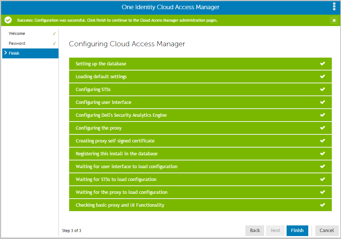Go Back to previous step
This screenshot has height=239, width=341.
pos(255,231)
